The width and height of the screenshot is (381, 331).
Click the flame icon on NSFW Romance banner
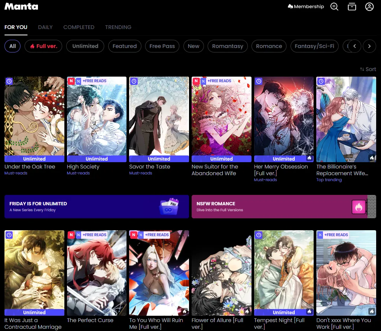359,207
